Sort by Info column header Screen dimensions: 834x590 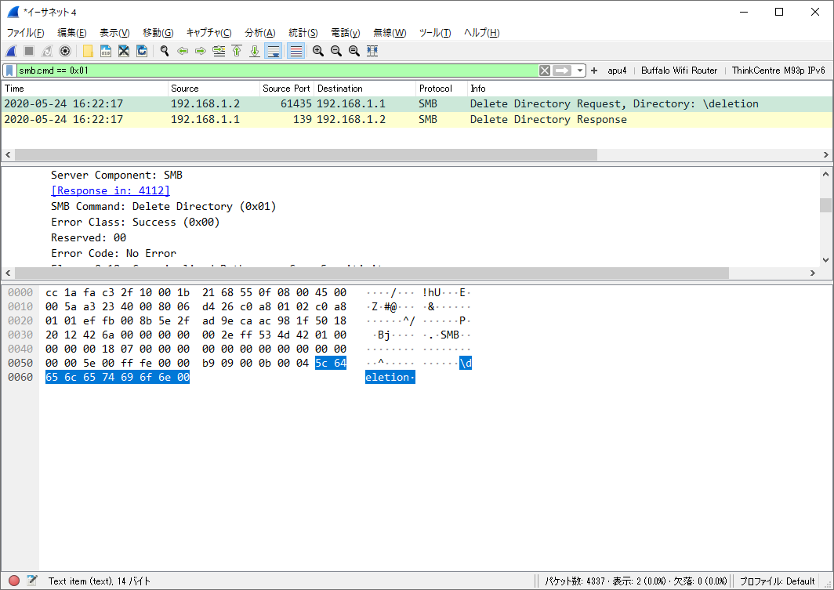tap(650, 89)
